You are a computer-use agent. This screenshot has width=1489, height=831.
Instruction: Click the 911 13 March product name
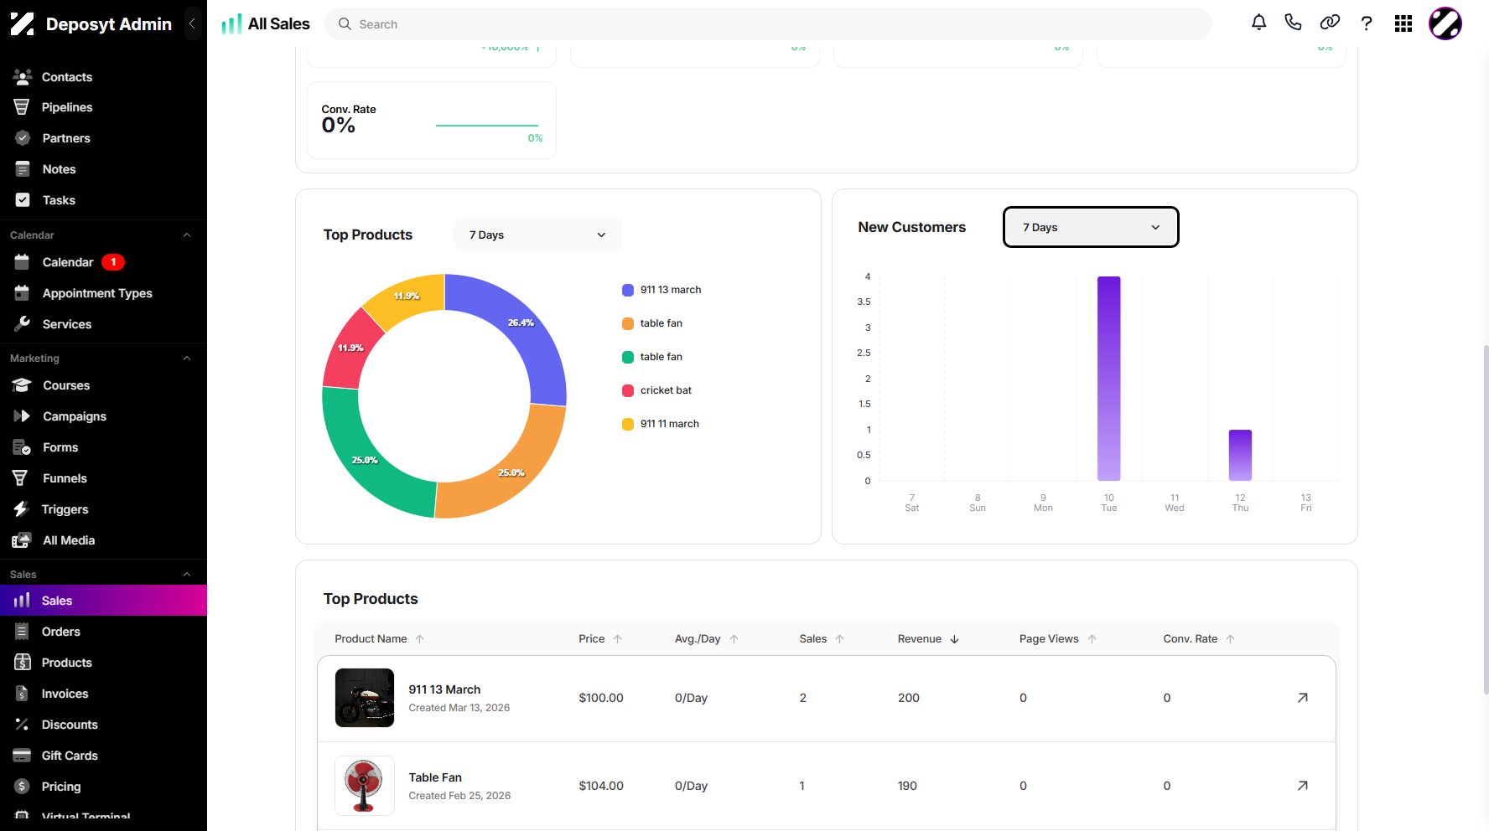[x=444, y=689]
